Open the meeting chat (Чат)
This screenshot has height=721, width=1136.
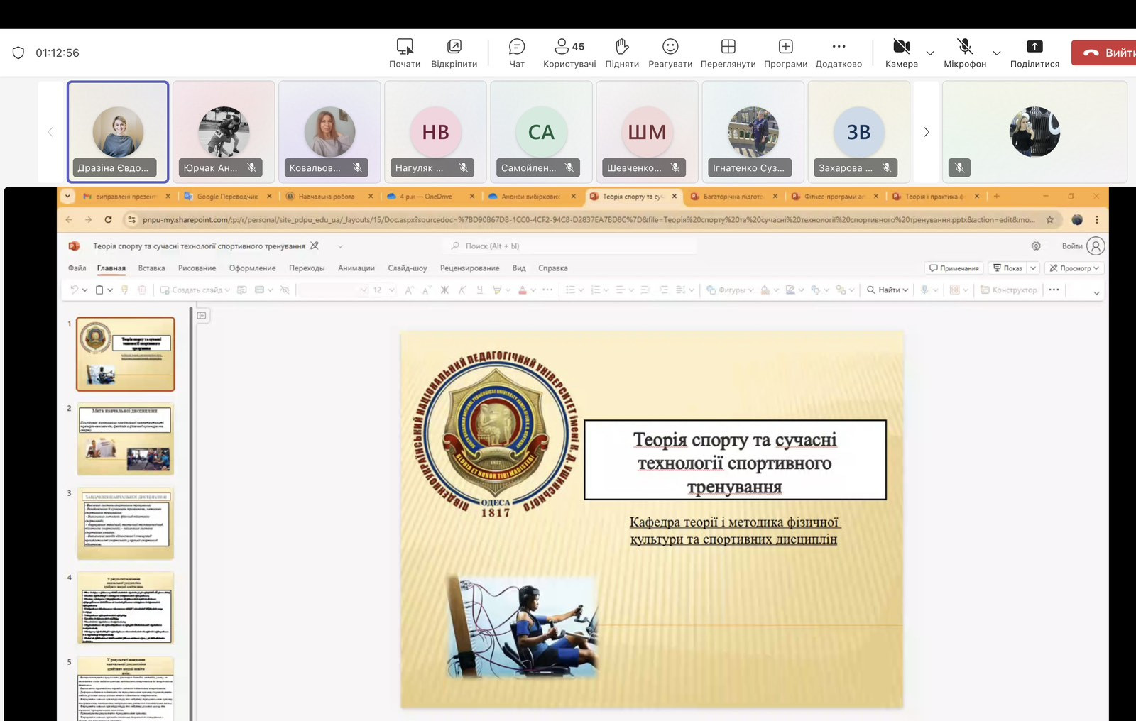(517, 53)
